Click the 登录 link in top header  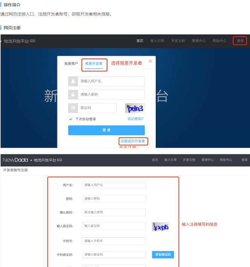click(240, 41)
